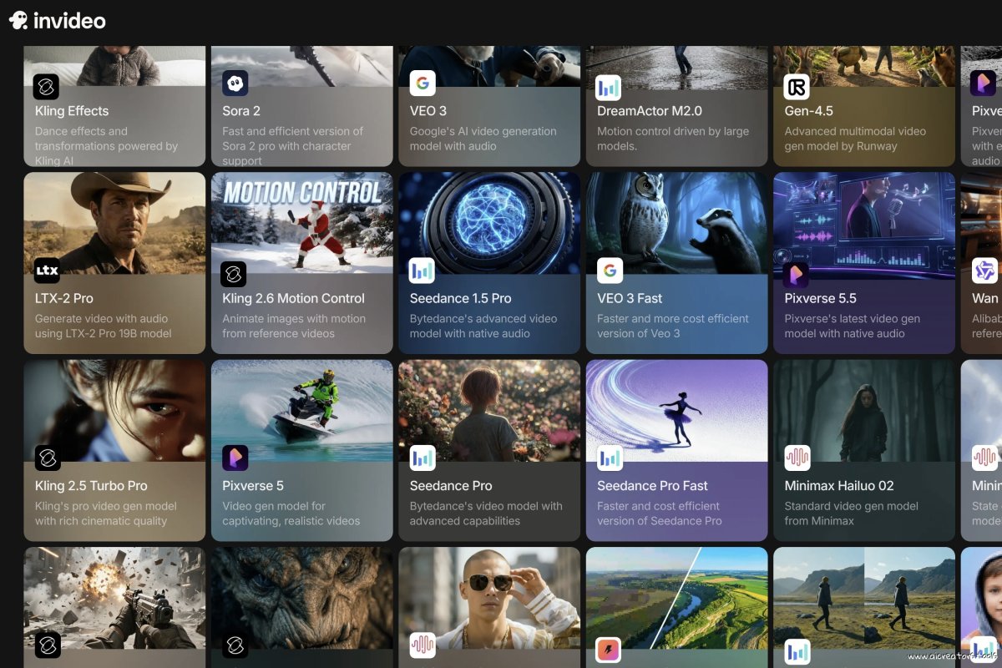Screen dimensions: 1002x668
Task: Click the Google icon on the VEO 3 card
Action: tap(423, 83)
